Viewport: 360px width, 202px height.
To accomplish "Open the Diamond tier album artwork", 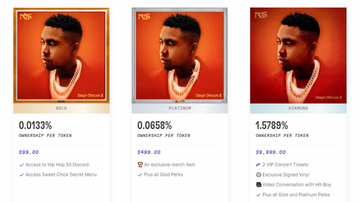I will (x=298, y=55).
